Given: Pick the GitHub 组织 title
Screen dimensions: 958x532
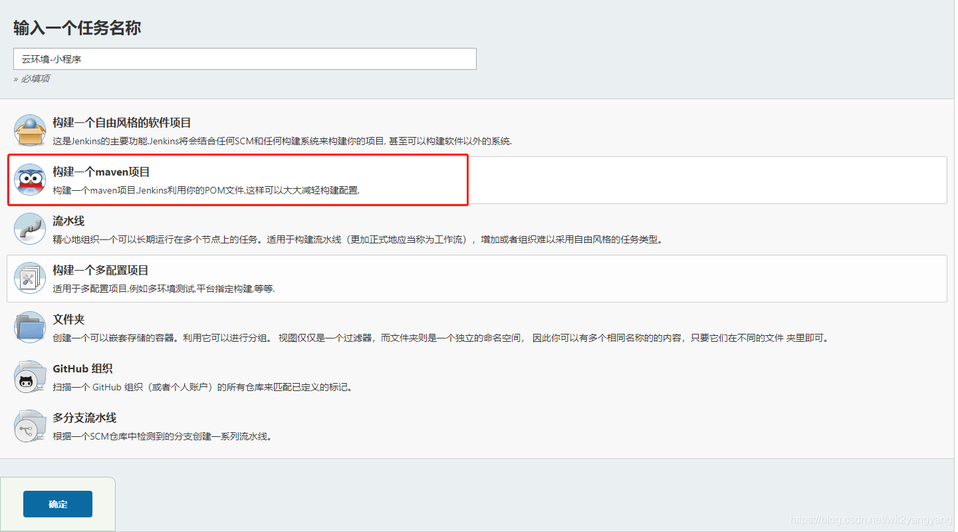Looking at the screenshot, I should point(83,369).
